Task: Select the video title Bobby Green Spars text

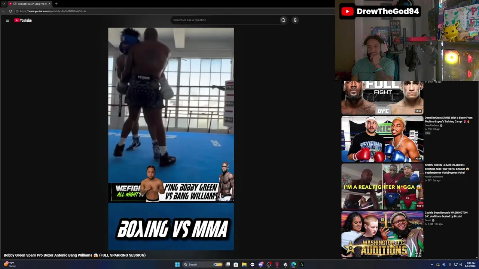Action: [x=74, y=255]
